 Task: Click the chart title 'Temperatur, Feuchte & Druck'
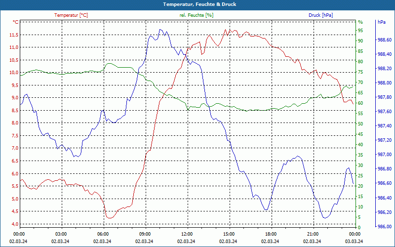tap(199, 4)
